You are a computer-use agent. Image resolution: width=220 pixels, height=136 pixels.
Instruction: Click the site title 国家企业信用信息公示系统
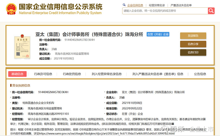(x=61, y=7)
